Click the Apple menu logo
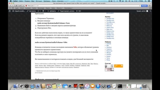This screenshot has height=90, width=160. 11,1
